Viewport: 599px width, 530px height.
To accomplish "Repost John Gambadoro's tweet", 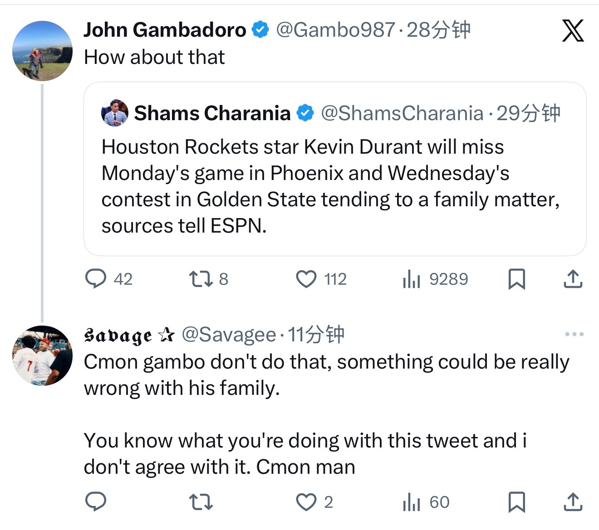I will pyautogui.click(x=201, y=279).
